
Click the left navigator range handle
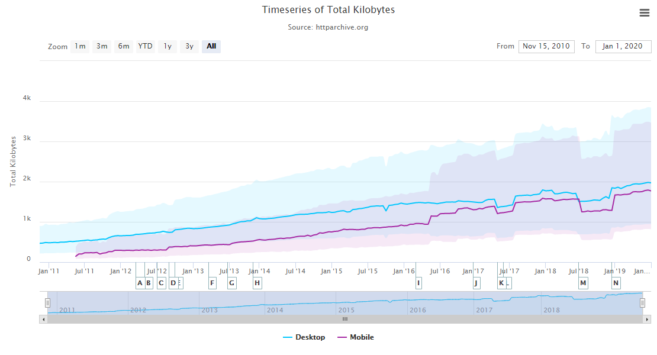click(x=48, y=303)
